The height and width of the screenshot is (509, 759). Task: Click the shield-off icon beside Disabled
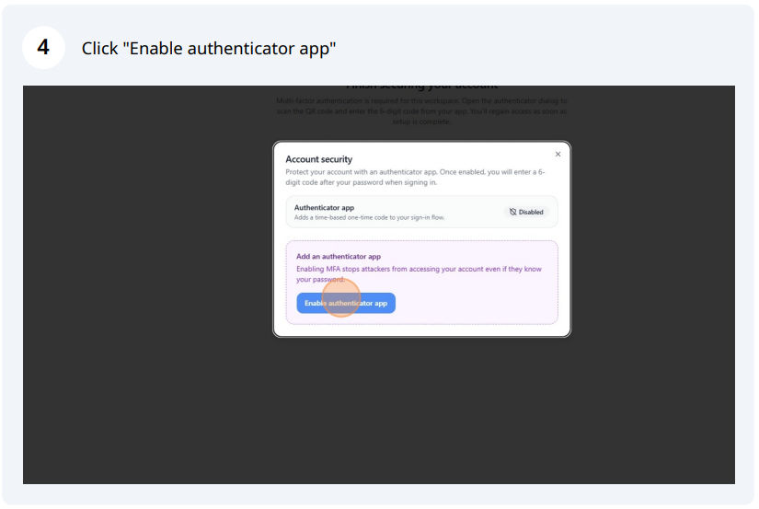(513, 212)
